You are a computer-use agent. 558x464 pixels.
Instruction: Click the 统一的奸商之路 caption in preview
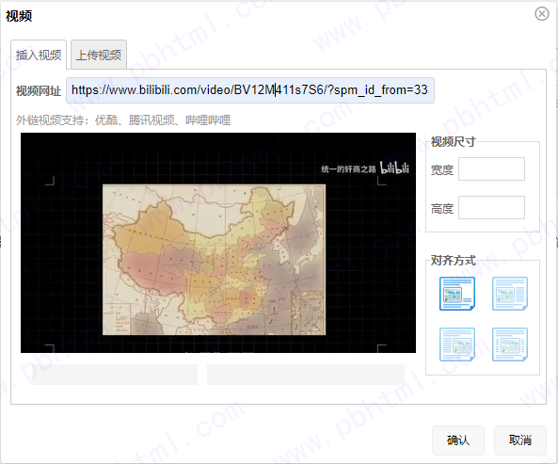coord(348,169)
